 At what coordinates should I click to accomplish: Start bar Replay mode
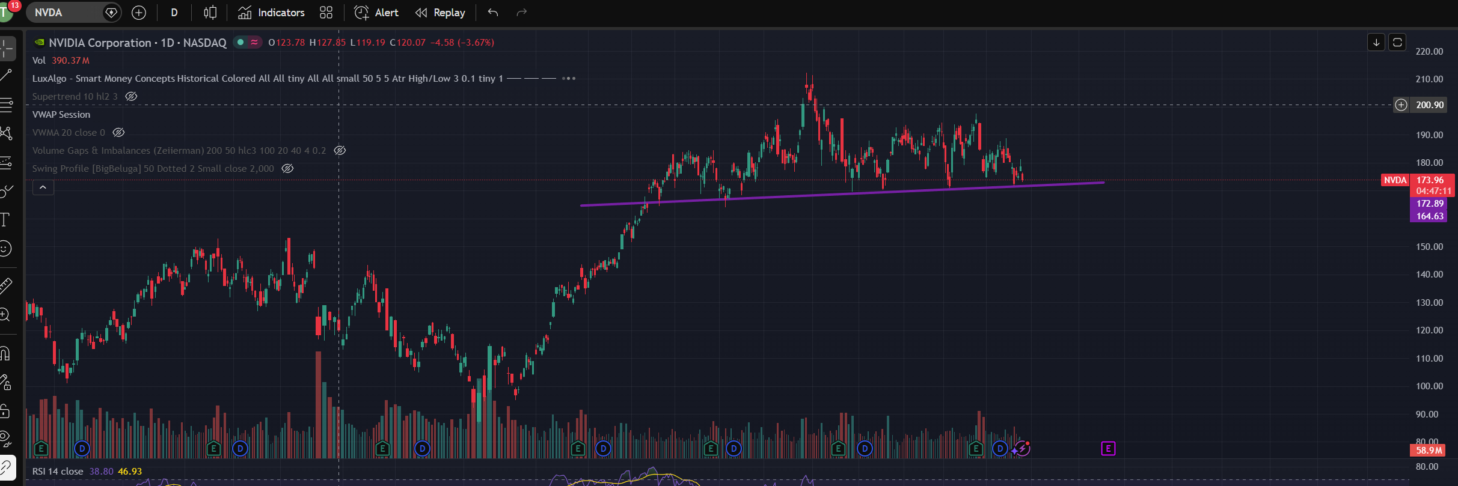point(440,13)
